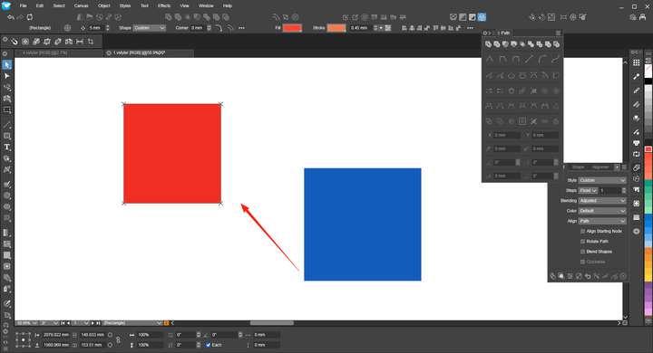Click first boolean union icon in Path panel
This screenshot has height=353, width=653.
(x=489, y=44)
